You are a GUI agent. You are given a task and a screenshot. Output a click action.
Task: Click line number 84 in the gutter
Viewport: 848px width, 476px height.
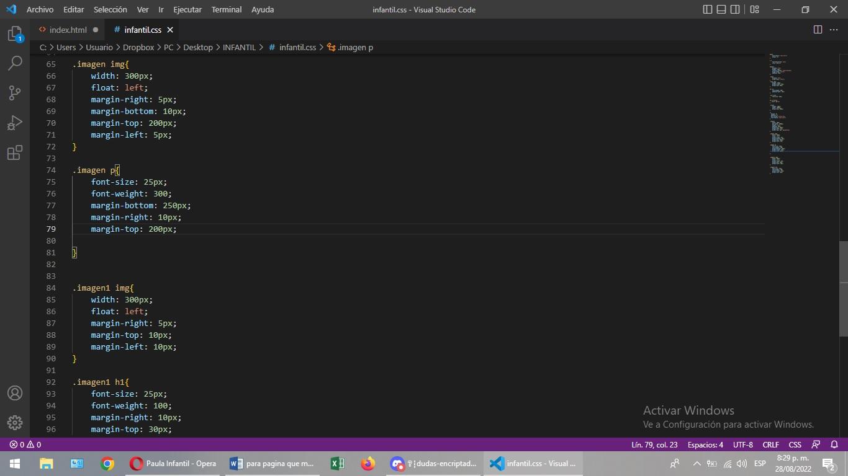(51, 288)
